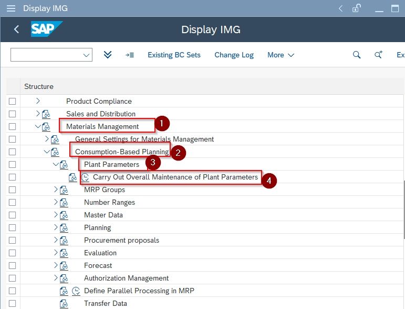This screenshot has height=309, width=405.
Task: Open documentation icon for Master Data
Action: click(x=64, y=215)
